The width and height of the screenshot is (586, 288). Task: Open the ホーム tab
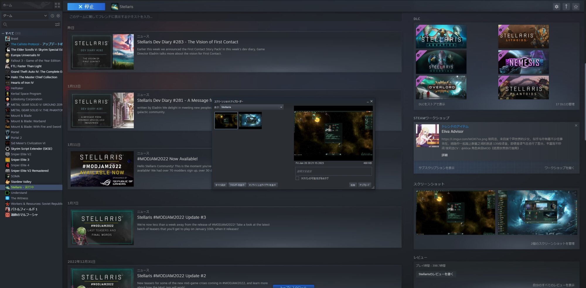coord(8,5)
